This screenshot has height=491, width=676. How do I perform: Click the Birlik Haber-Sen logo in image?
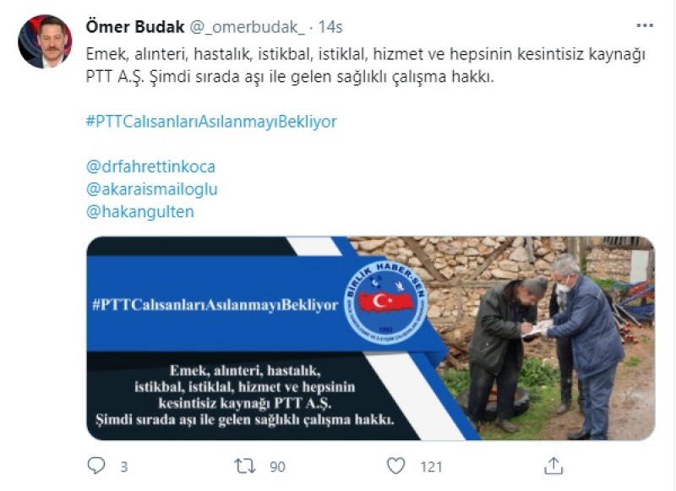(385, 302)
